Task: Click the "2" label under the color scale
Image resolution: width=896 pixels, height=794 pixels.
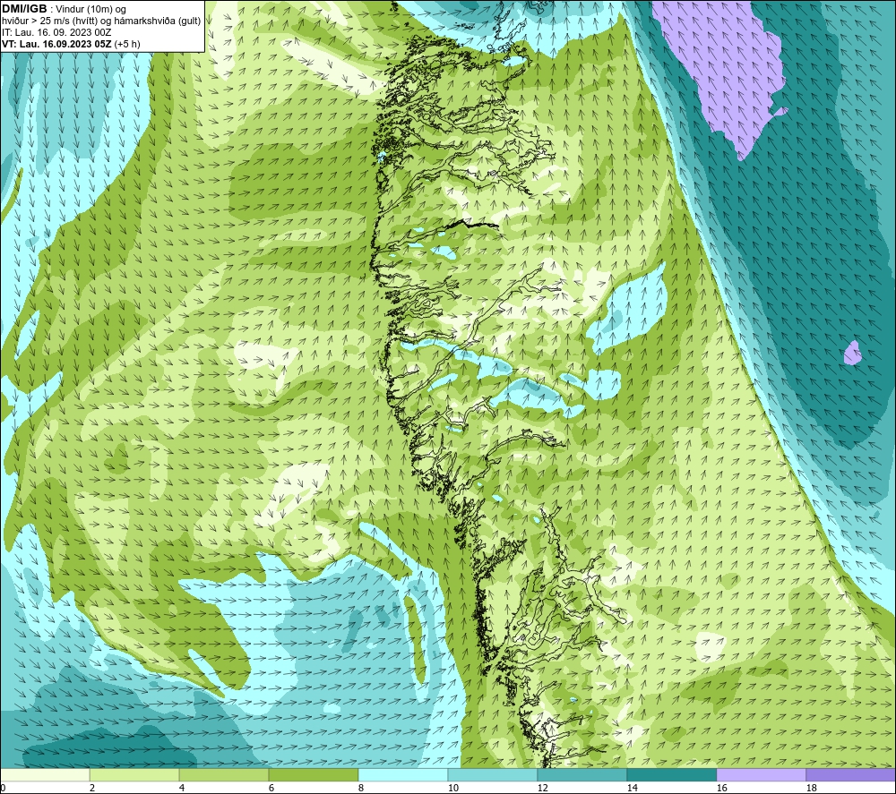Action: [x=92, y=789]
